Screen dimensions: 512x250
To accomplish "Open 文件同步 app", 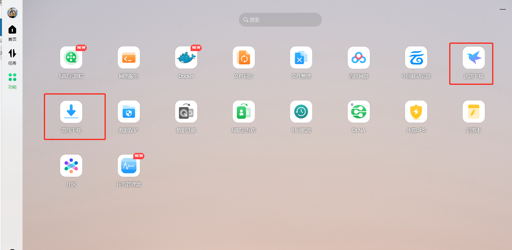I will pyautogui.click(x=244, y=57).
